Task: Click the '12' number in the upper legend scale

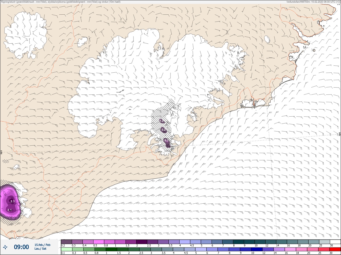Action: tap(267, 245)
